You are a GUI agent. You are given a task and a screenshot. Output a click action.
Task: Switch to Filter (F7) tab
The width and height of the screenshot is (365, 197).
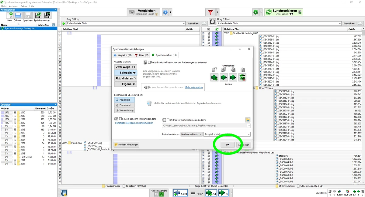click(141, 55)
